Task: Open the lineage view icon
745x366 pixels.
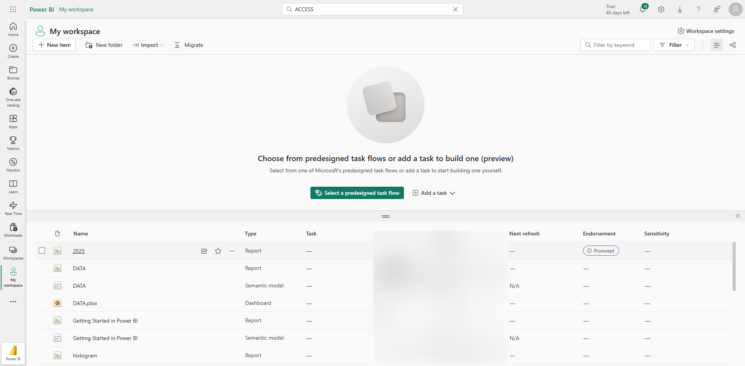Action: pyautogui.click(x=733, y=45)
